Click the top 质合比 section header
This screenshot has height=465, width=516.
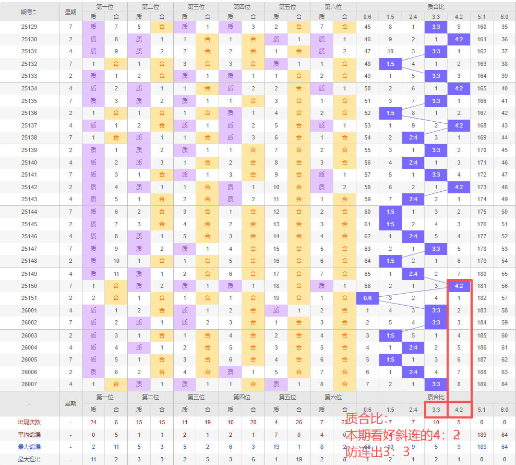point(436,7)
